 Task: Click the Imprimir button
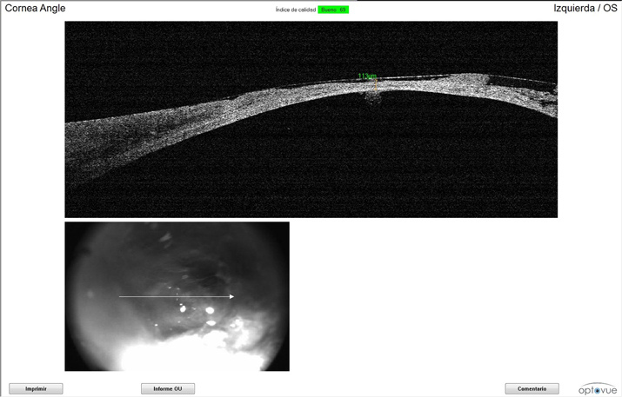[36, 389]
